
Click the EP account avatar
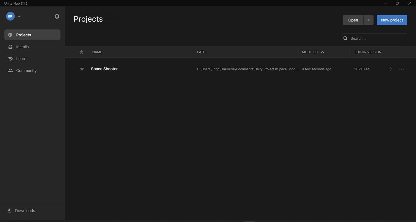[10, 16]
